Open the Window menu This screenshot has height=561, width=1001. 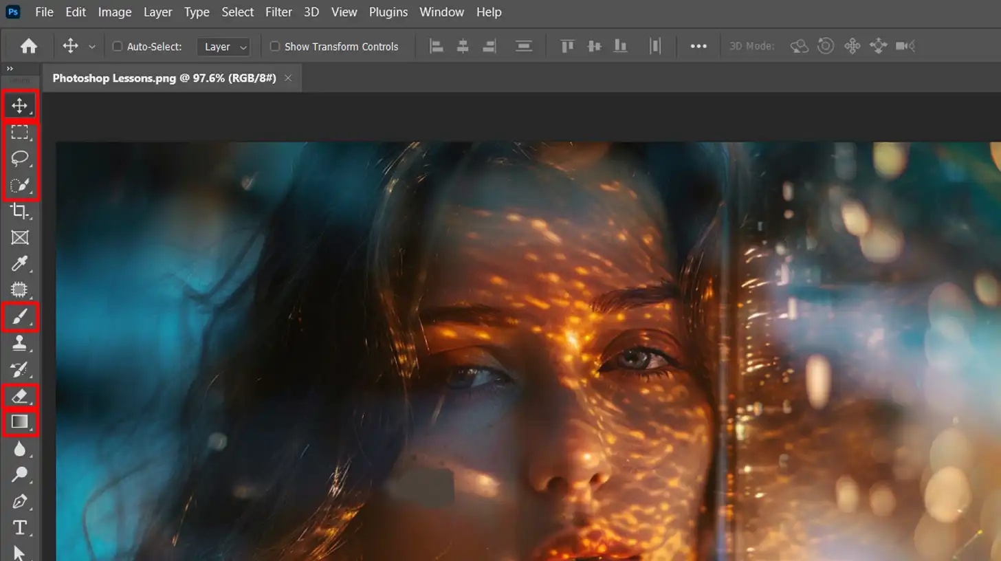pyautogui.click(x=441, y=12)
